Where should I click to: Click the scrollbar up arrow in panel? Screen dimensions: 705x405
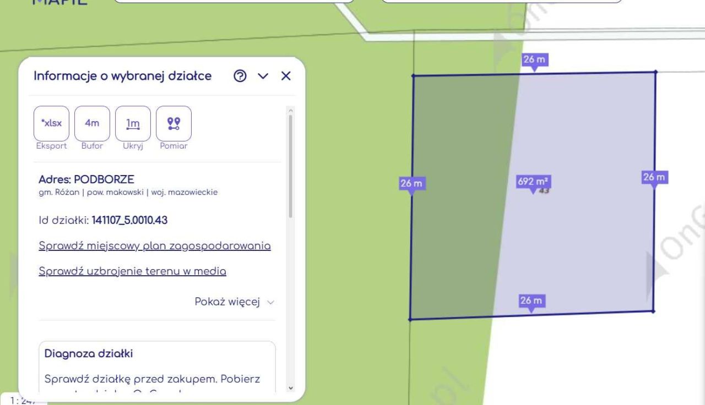pyautogui.click(x=290, y=111)
